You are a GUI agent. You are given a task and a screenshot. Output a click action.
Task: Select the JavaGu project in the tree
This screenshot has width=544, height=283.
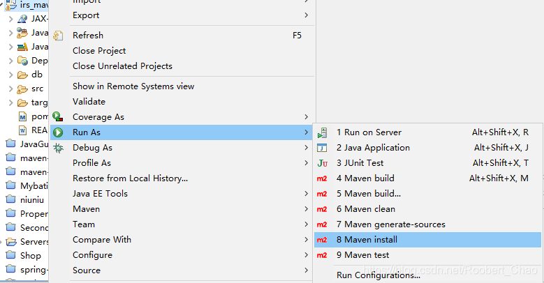34,144
